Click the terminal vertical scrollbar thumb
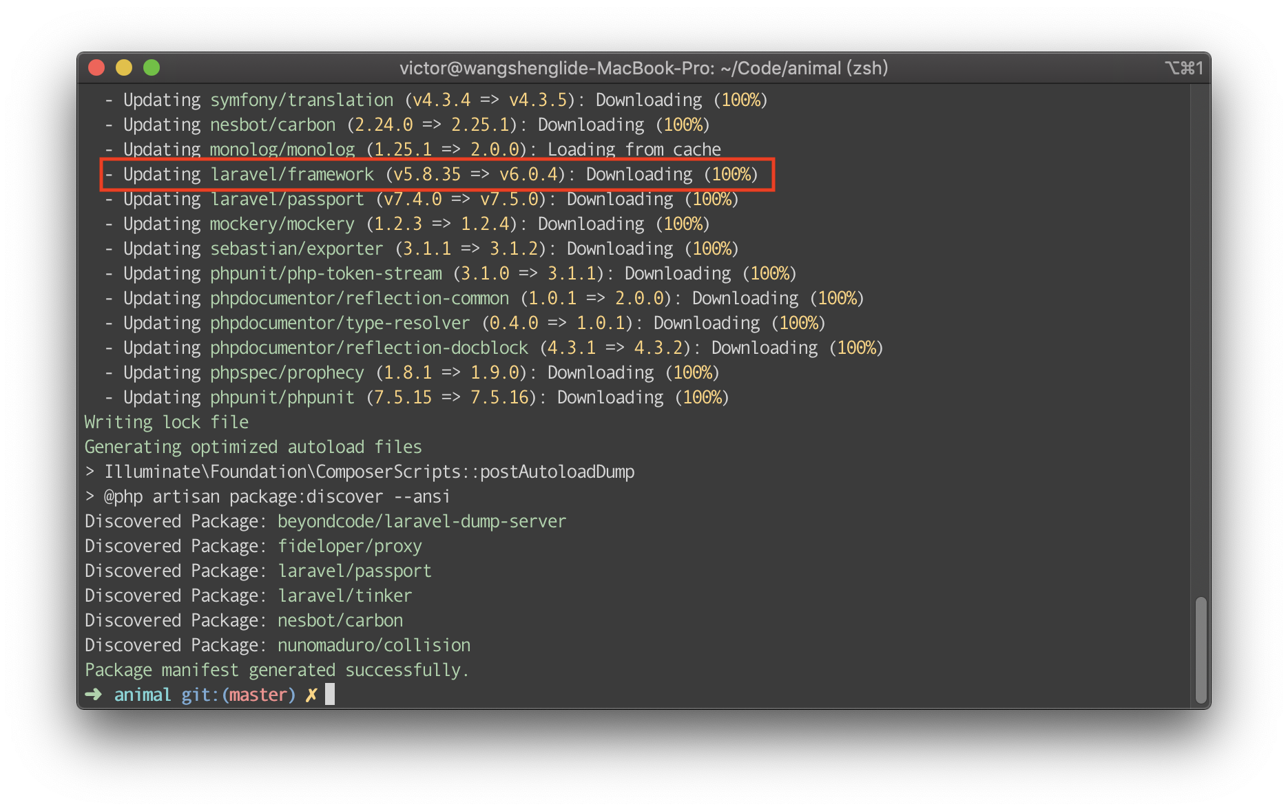 tap(1201, 649)
